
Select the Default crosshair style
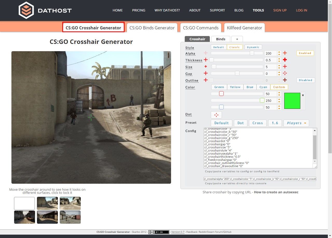tap(219, 47)
